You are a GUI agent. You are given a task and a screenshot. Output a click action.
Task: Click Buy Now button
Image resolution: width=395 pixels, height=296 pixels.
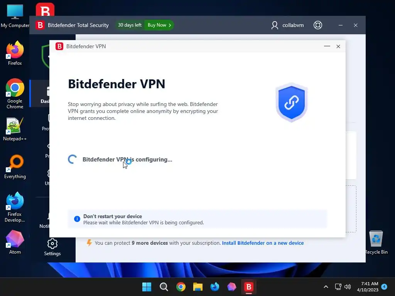(159, 25)
